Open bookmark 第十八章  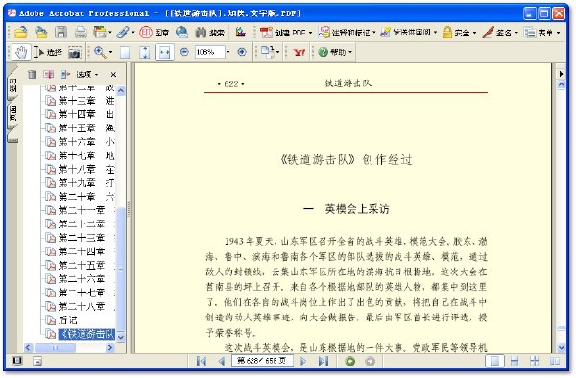point(80,169)
